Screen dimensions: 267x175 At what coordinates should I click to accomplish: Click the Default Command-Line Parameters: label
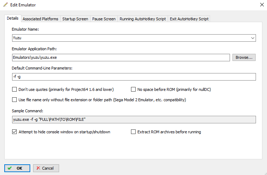pos(42,68)
